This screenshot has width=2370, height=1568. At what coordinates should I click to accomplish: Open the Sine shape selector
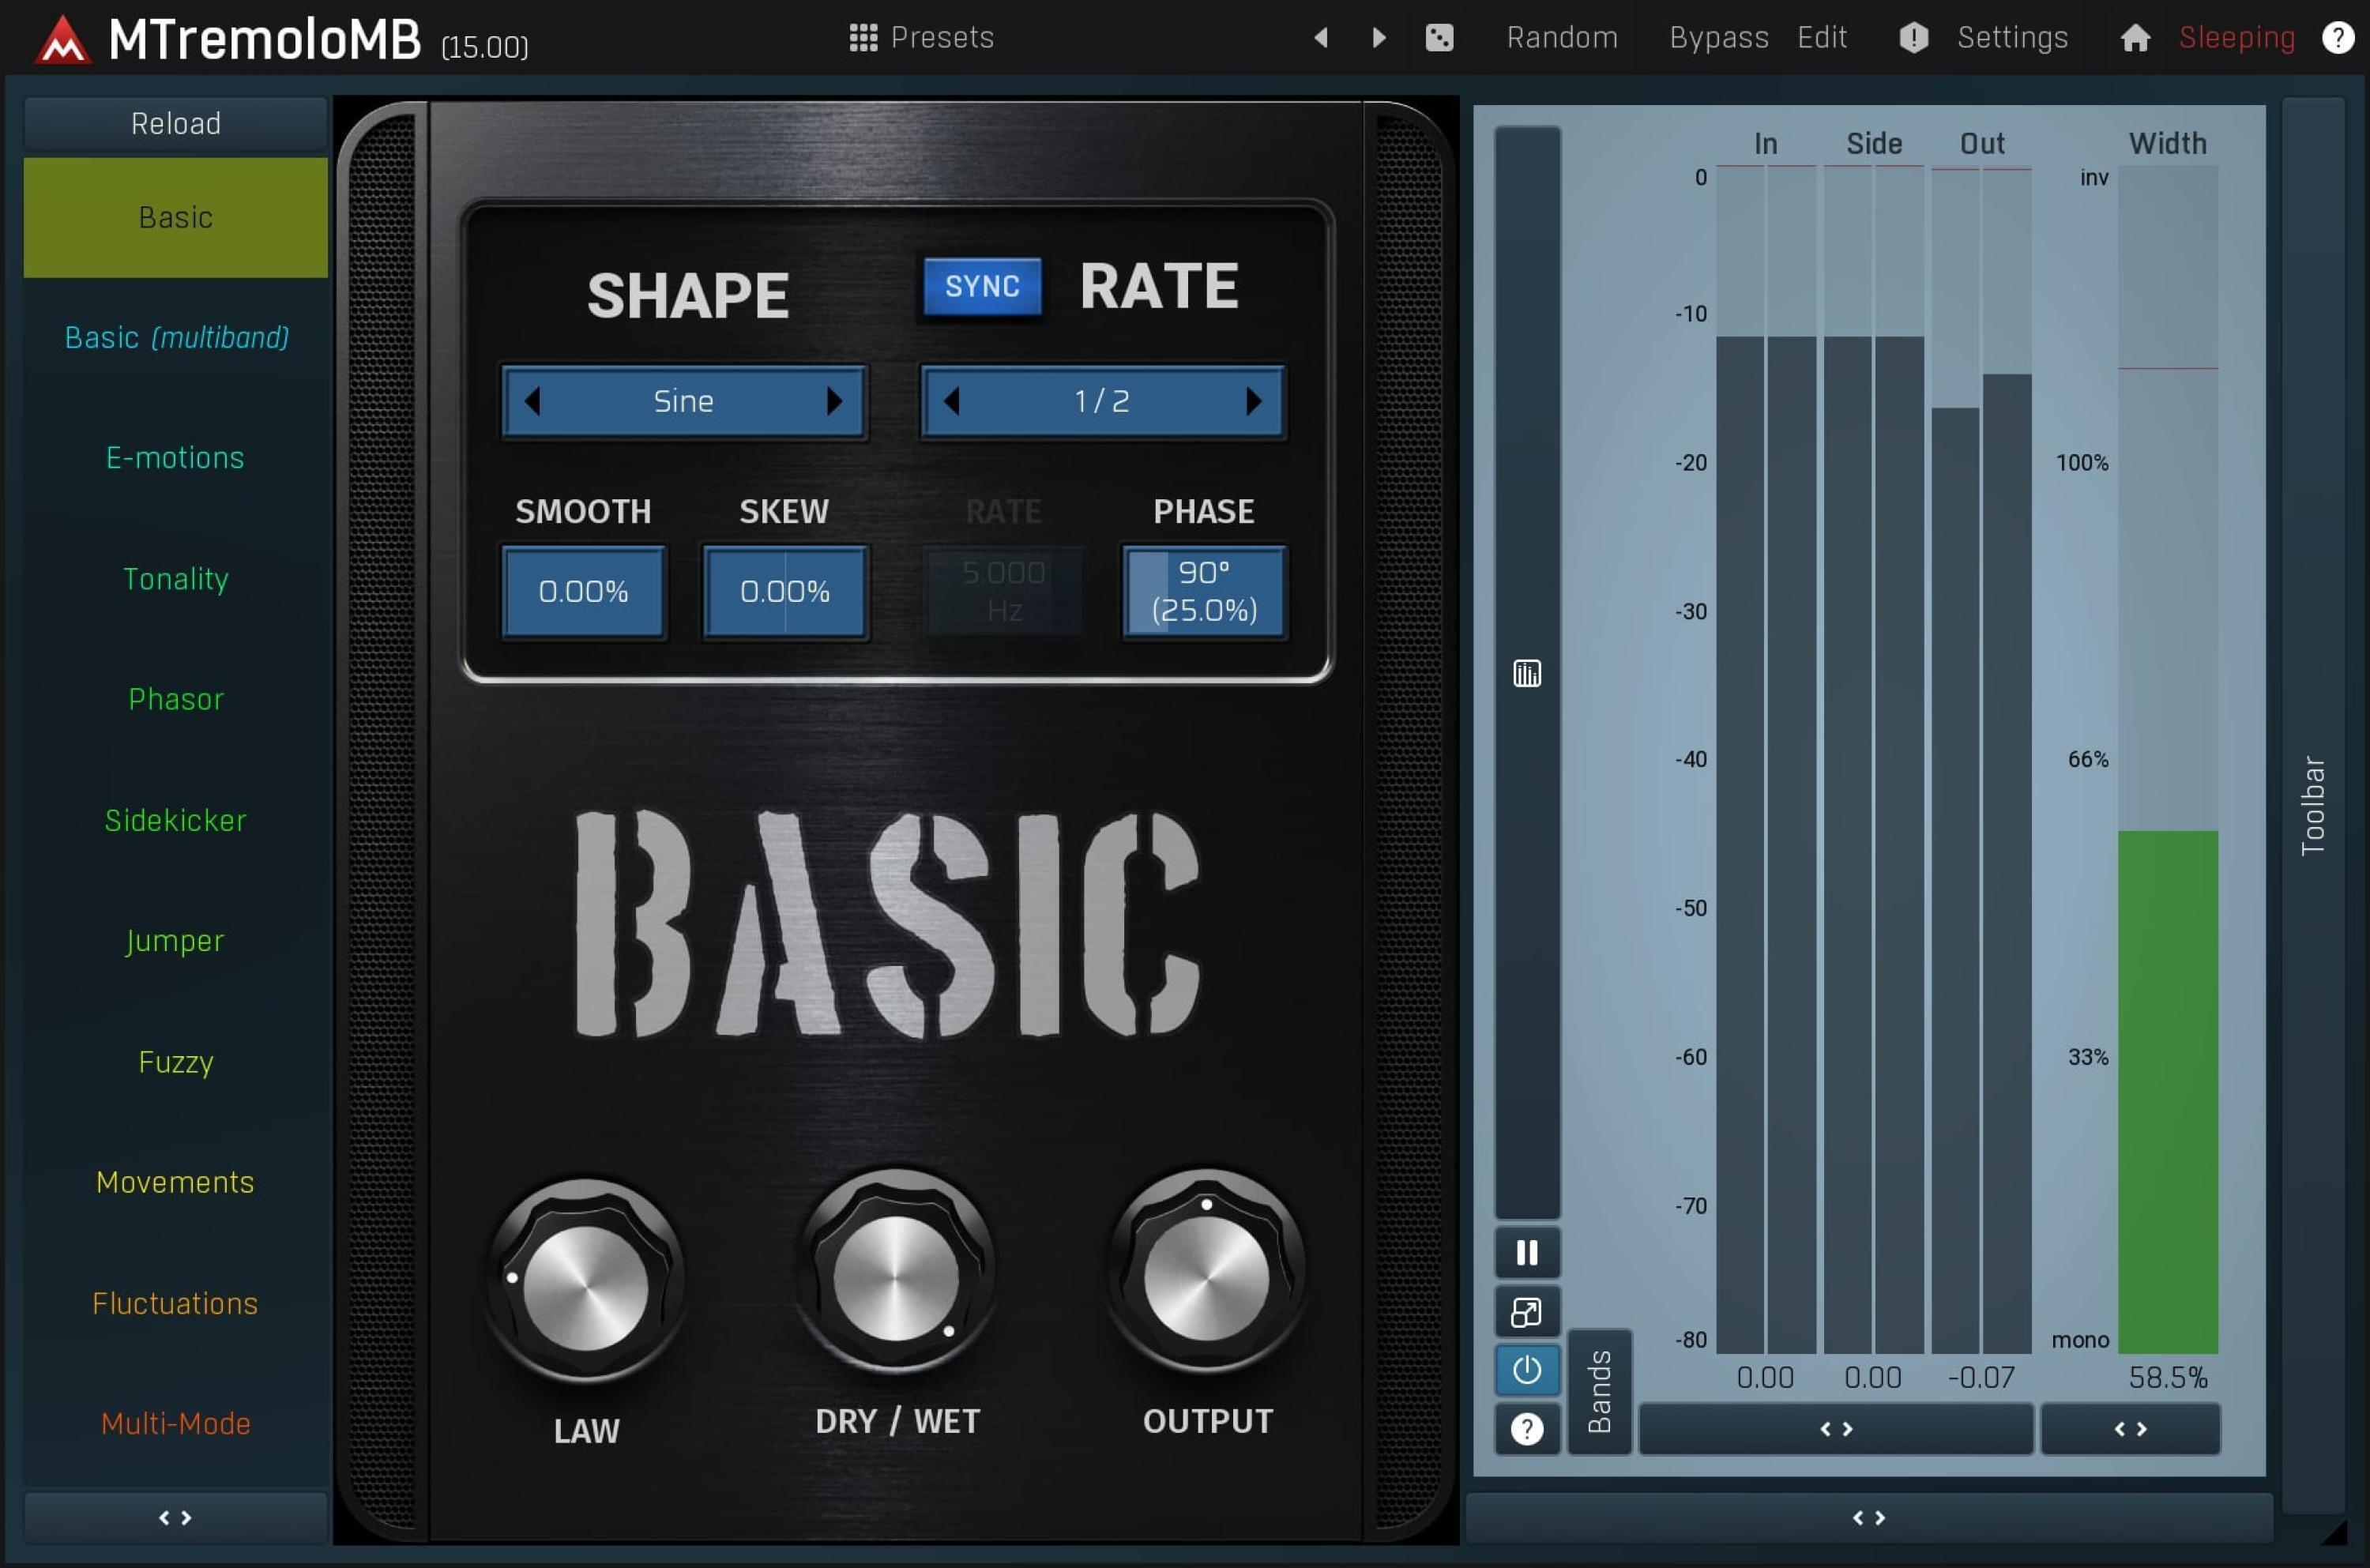[x=683, y=401]
